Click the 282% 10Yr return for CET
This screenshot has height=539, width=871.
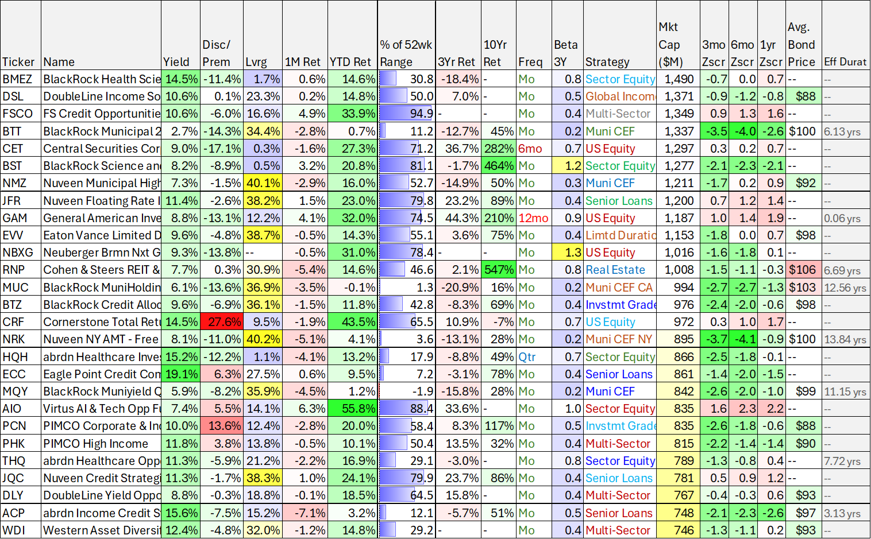point(499,149)
